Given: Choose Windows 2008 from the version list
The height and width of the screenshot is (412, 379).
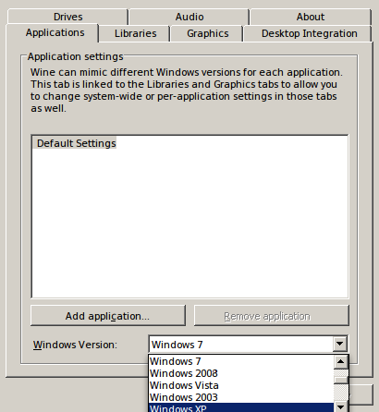Looking at the screenshot, I should click(241, 373).
